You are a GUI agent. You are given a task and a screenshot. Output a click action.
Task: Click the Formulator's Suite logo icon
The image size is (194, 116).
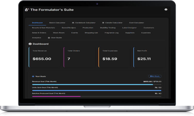pos(27,10)
